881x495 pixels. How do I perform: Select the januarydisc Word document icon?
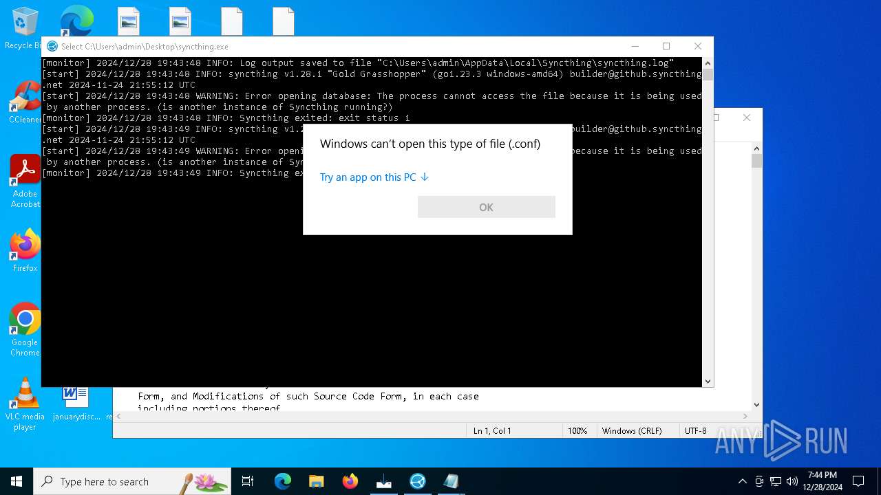[x=76, y=403]
